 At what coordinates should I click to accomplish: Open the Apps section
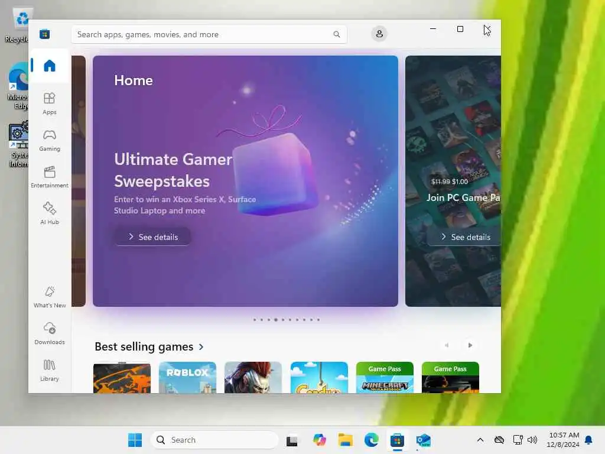(x=50, y=103)
